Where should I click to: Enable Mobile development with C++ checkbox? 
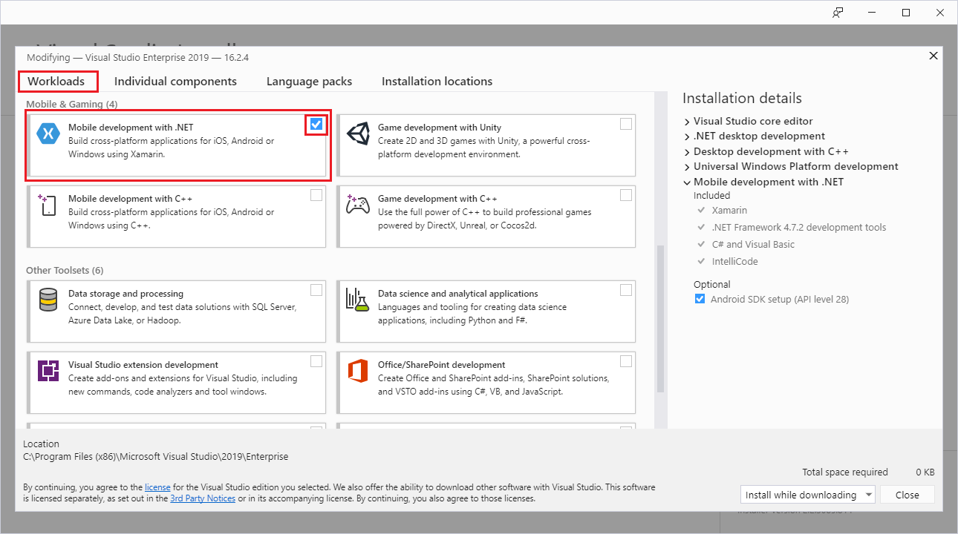316,195
